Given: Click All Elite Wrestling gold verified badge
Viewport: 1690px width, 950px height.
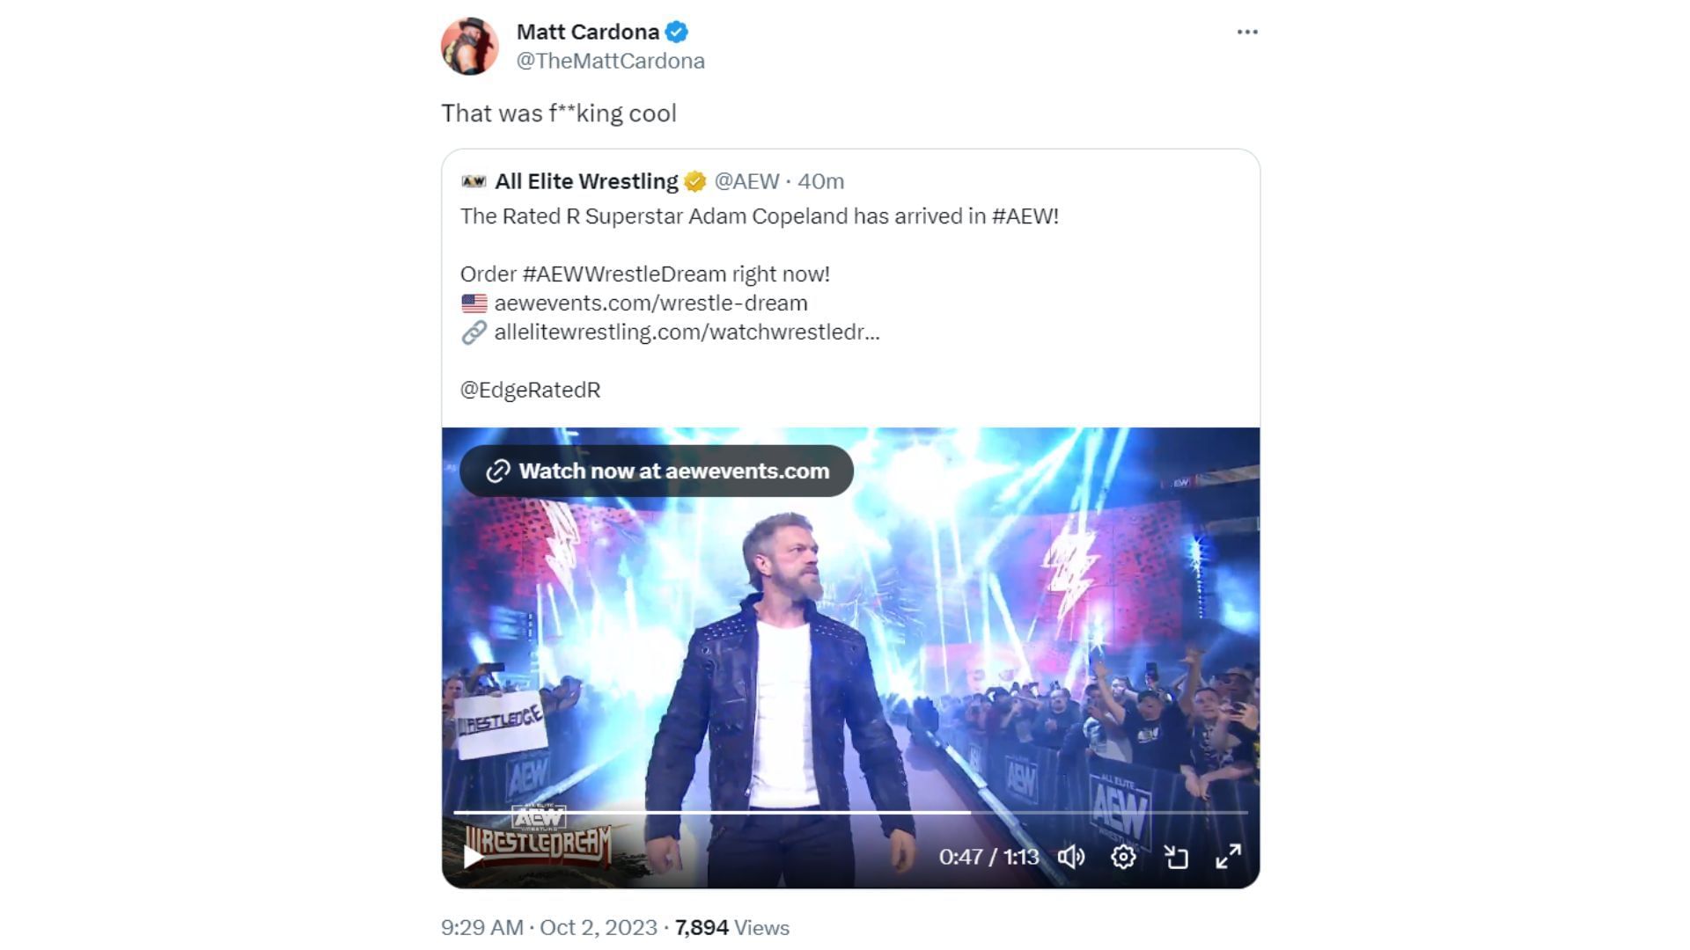Looking at the screenshot, I should (695, 182).
